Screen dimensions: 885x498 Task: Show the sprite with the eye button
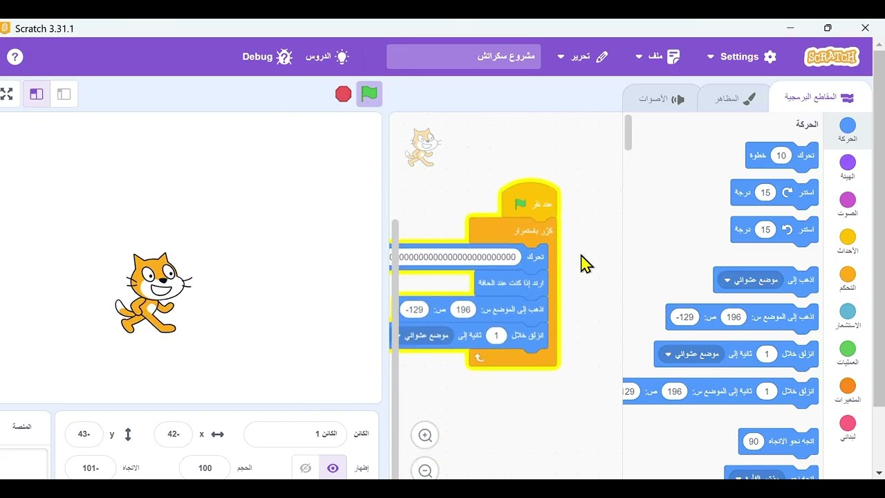(333, 468)
